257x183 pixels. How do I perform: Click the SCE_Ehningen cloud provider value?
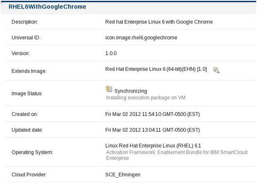click(x=123, y=175)
